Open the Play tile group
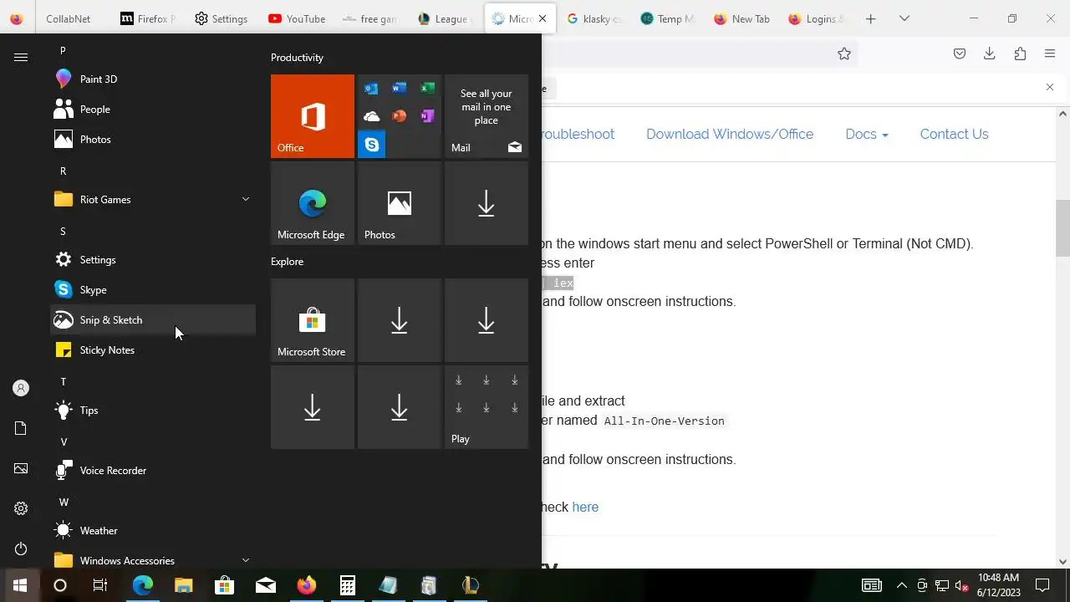 487,407
